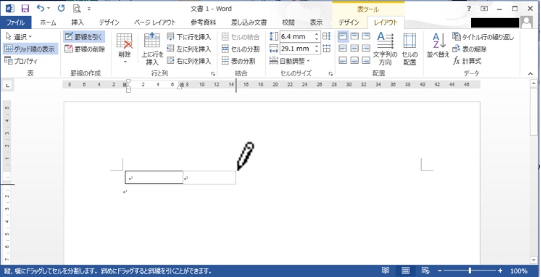Open Word help question mark icon
This screenshot has width=541, height=277.
(469, 9)
